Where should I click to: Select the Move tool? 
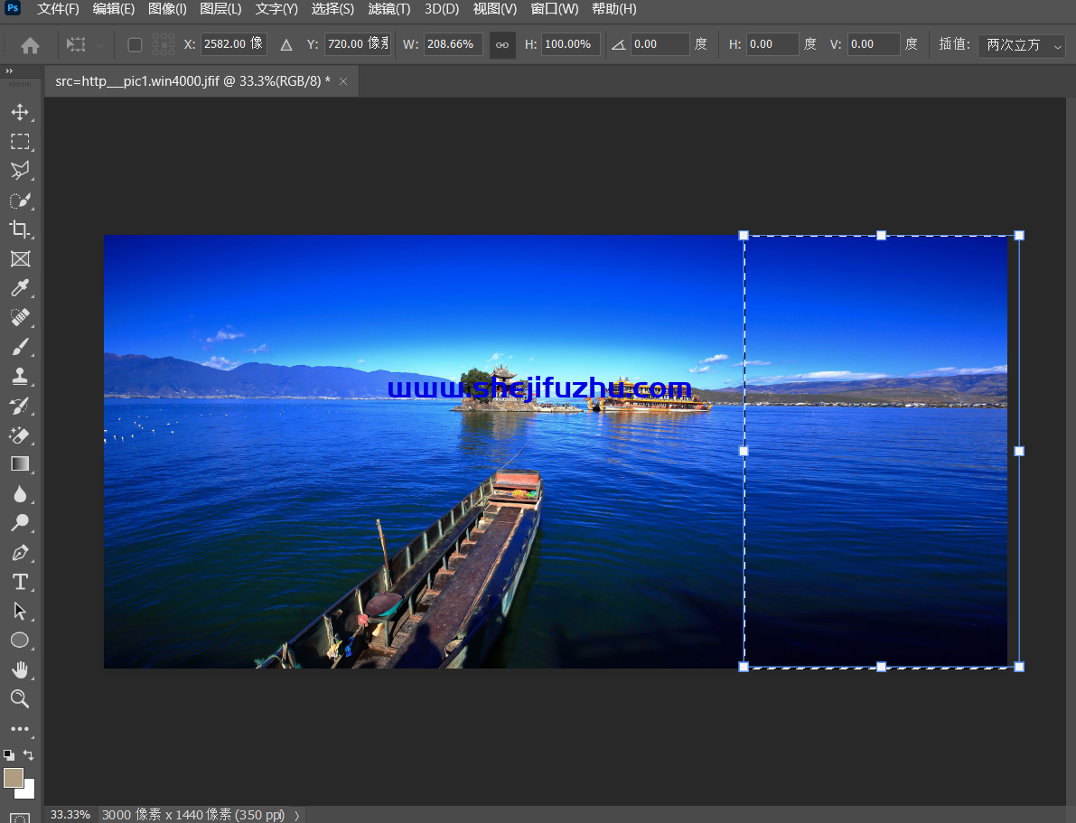pyautogui.click(x=20, y=112)
